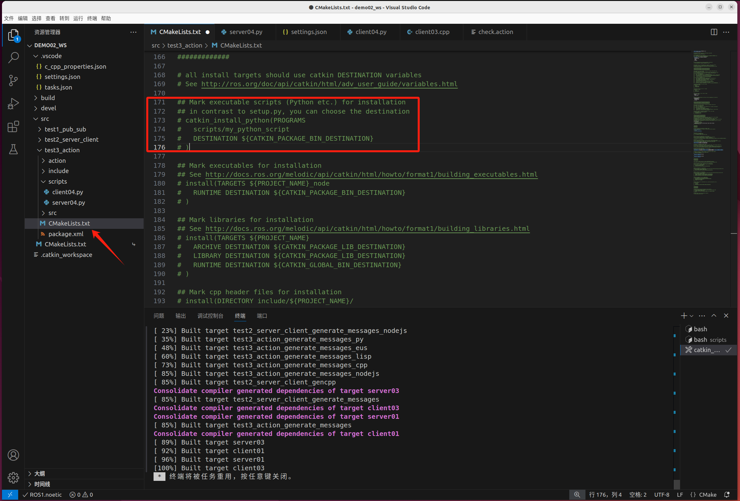740x501 pixels.
Task: Open the Search view in activity bar
Action: click(x=13, y=57)
